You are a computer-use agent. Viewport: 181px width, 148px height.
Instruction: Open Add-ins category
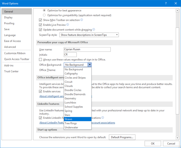(17, 65)
